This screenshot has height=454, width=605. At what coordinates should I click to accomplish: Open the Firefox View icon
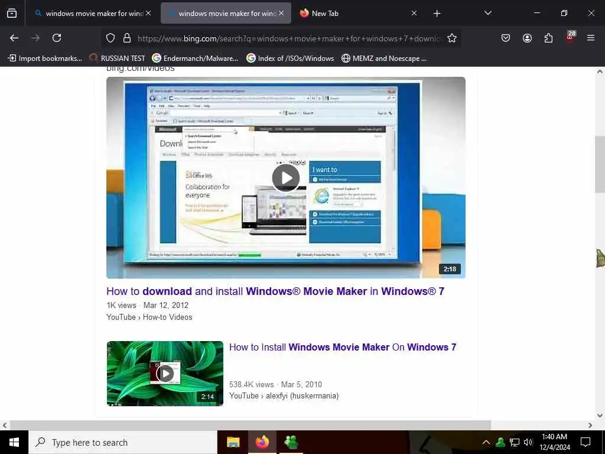tap(12, 13)
